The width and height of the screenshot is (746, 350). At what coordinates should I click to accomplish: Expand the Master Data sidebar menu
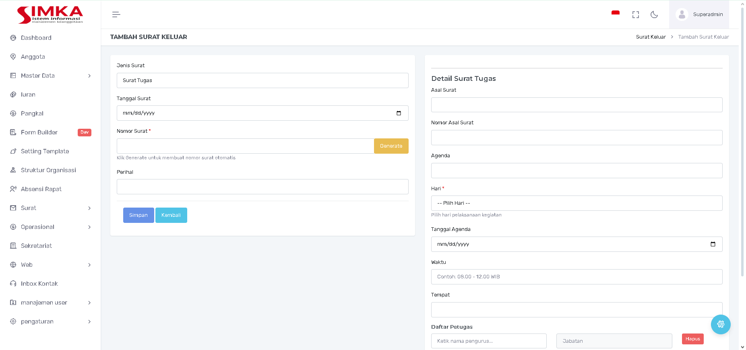click(x=50, y=76)
